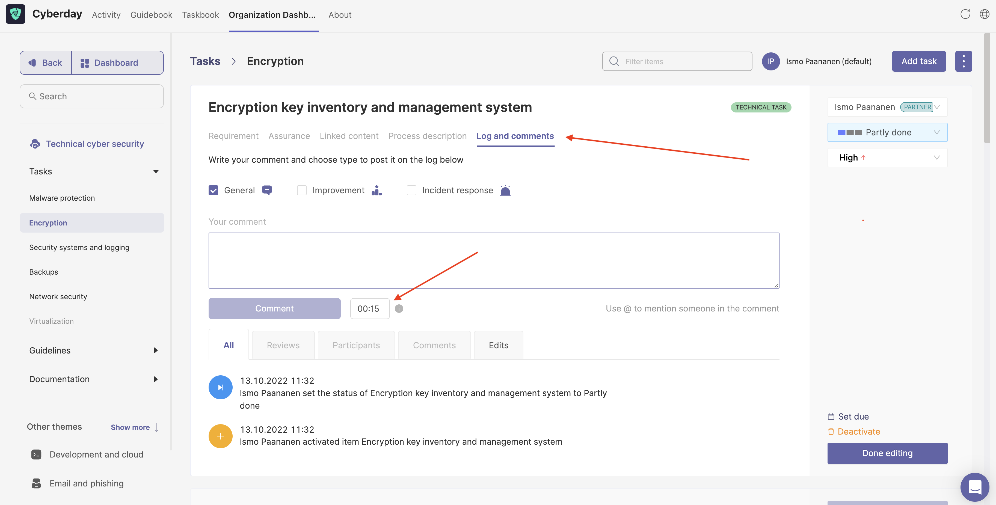996x505 pixels.
Task: Click the Dashboard button
Action: [x=117, y=63]
